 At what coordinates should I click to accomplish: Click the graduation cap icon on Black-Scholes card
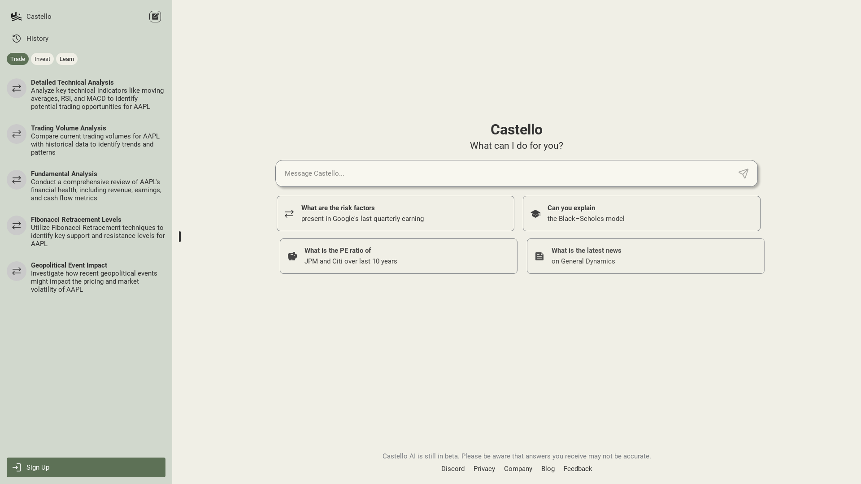[536, 214]
